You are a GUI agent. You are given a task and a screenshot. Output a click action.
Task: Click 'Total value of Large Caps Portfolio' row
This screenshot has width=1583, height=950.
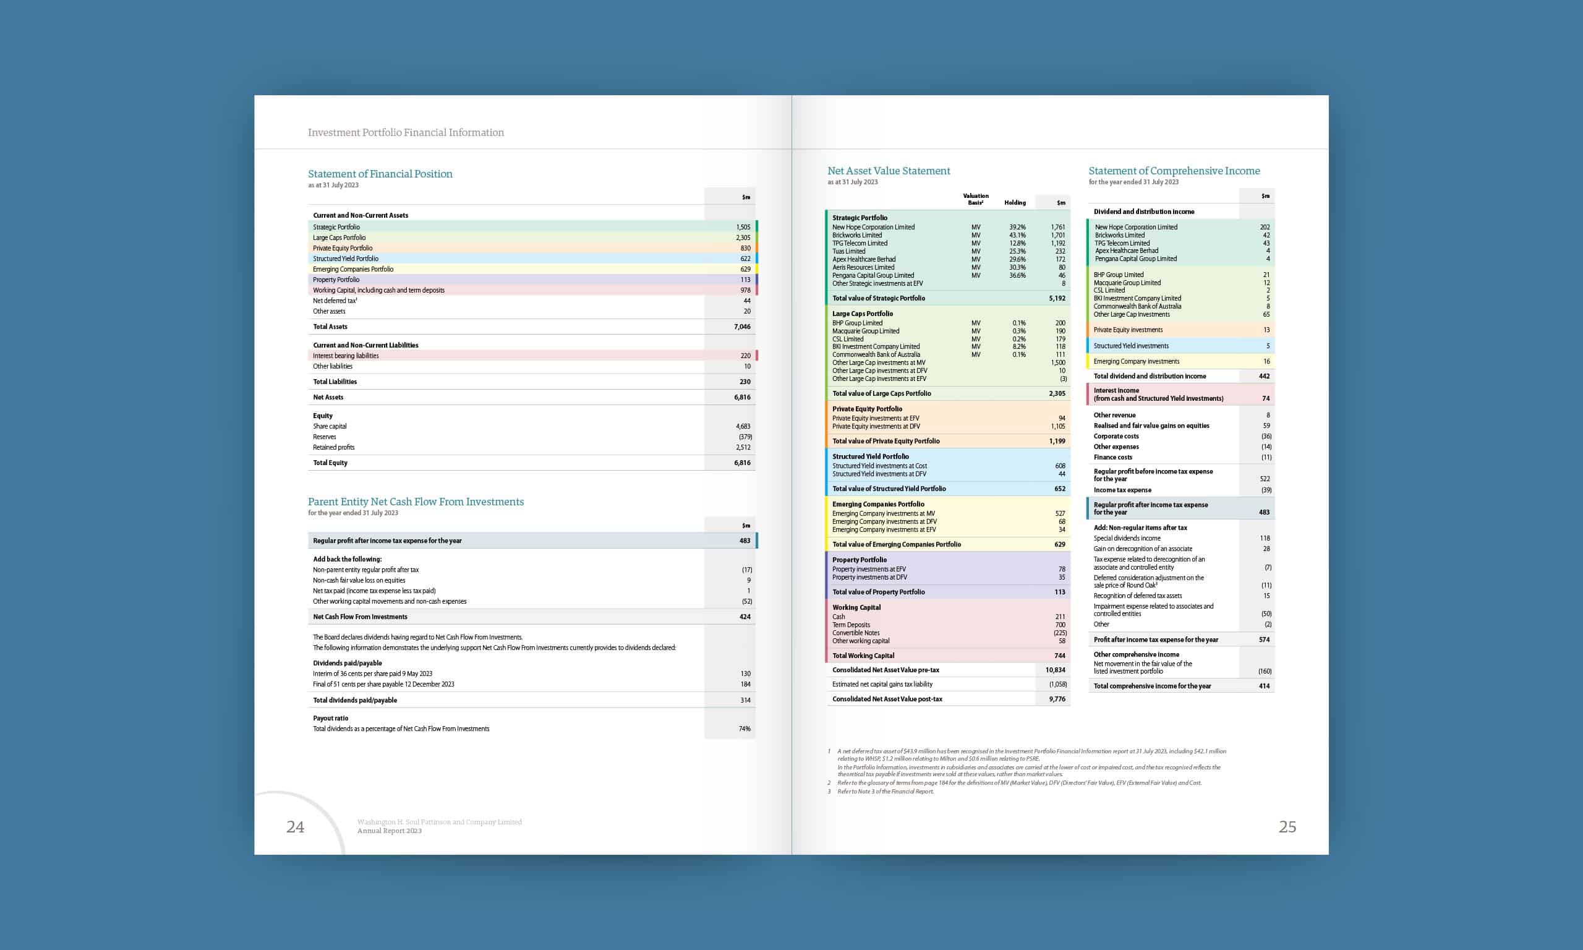(949, 393)
